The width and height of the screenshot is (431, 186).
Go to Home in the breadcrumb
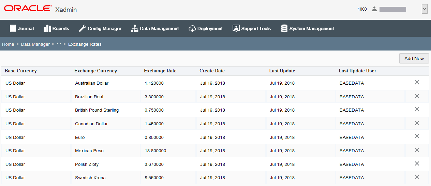tap(8, 44)
